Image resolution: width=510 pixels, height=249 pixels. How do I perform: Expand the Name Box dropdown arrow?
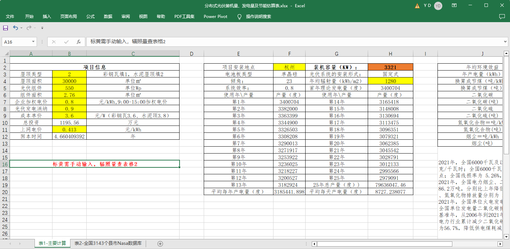click(x=33, y=42)
